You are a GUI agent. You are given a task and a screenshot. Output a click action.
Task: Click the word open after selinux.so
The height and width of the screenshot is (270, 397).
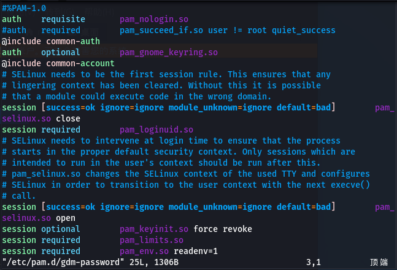tap(66, 218)
